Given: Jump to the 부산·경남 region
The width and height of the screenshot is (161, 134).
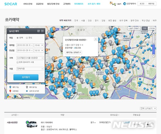Looking at the screenshot, I should 146,21.
